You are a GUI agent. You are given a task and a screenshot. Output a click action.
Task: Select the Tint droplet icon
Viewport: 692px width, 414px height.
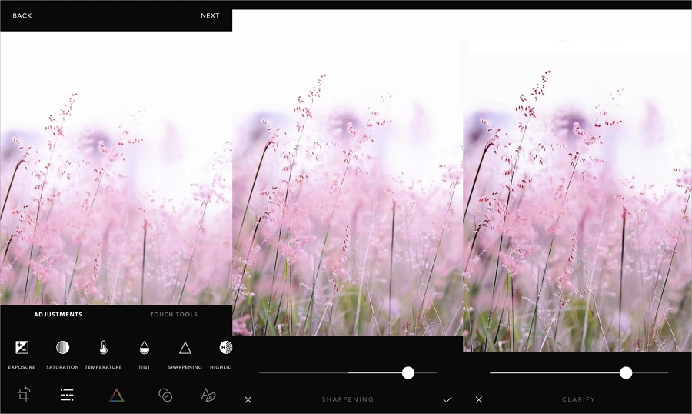pyautogui.click(x=145, y=348)
